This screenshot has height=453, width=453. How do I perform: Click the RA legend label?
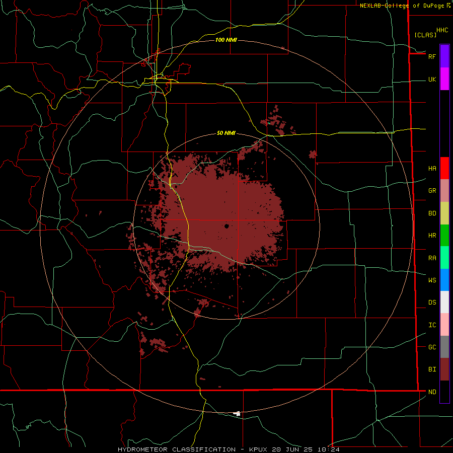(x=432, y=258)
